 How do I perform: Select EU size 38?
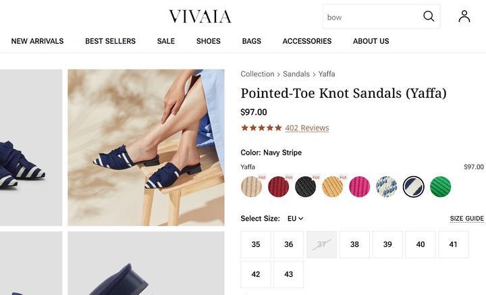354,244
